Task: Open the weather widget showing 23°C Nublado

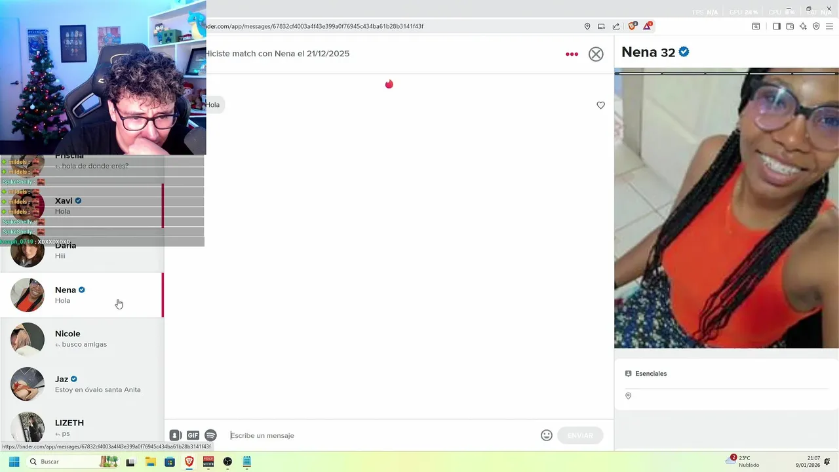Action: pyautogui.click(x=743, y=462)
